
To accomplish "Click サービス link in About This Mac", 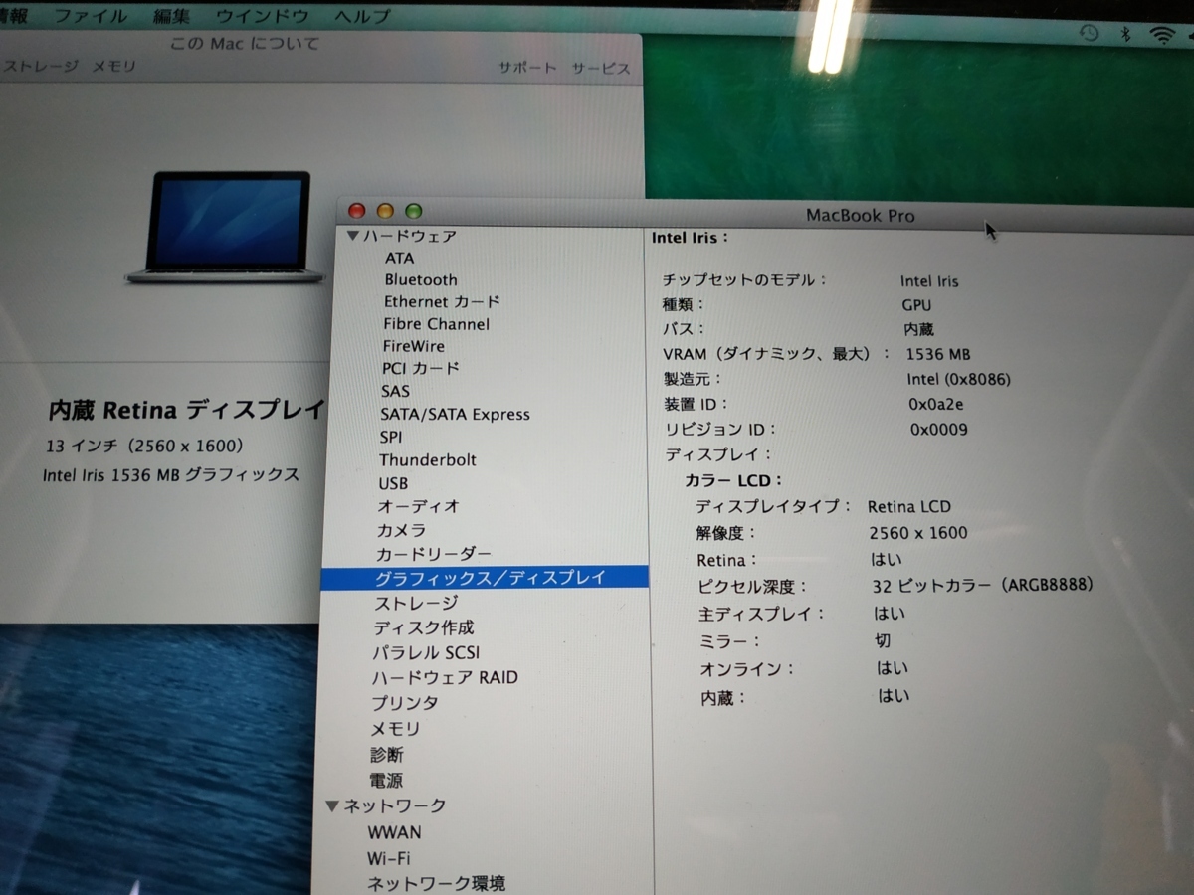I will pos(600,68).
